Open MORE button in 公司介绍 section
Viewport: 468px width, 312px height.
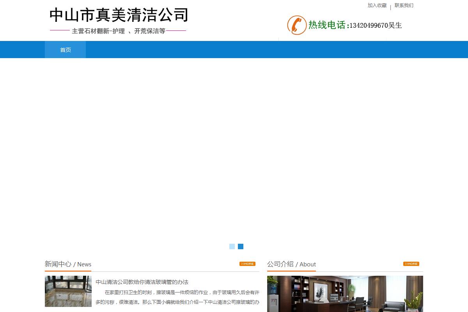[x=411, y=264]
